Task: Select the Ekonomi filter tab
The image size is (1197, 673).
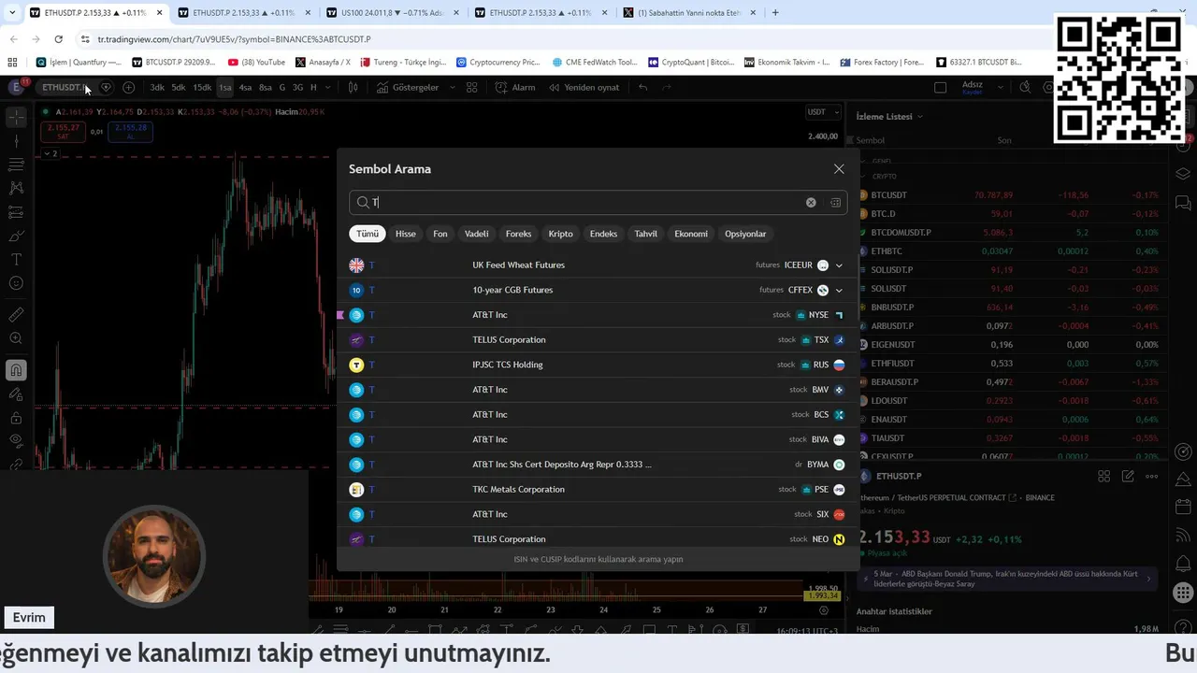Action: (x=691, y=234)
